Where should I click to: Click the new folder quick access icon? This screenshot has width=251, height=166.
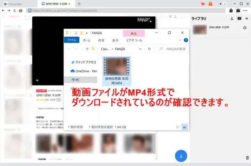point(82,33)
